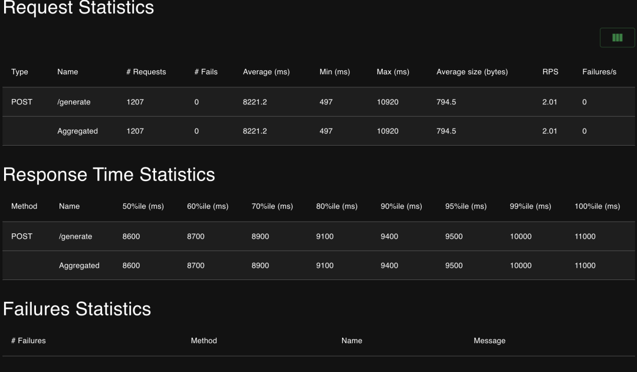
Task: Click the Failures Statistics heading
Action: point(77,309)
